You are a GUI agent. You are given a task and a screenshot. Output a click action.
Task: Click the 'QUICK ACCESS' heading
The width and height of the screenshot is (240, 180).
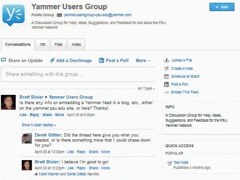click(x=179, y=146)
